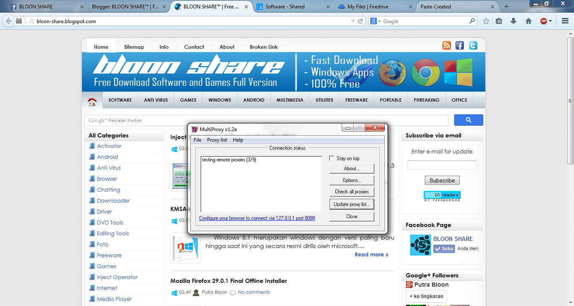Open the URL history dropdown arrow
This screenshot has width=574, height=306.
tap(353, 21)
